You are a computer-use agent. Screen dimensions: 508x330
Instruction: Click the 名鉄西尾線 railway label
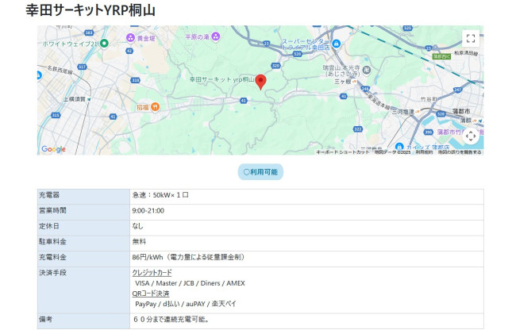(x=60, y=71)
